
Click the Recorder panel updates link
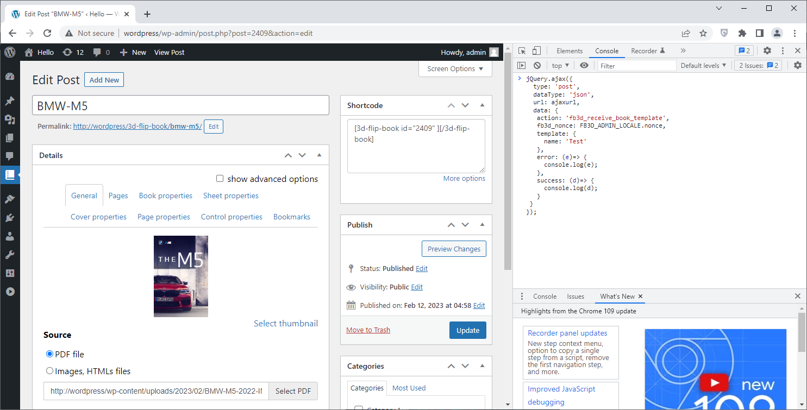point(568,333)
